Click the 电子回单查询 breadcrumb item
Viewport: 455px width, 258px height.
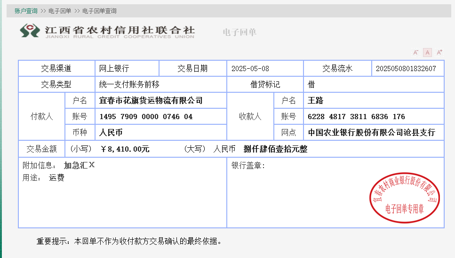[x=99, y=11]
